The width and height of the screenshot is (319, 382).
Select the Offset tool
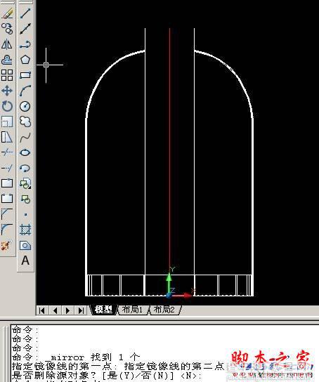tap(7, 60)
